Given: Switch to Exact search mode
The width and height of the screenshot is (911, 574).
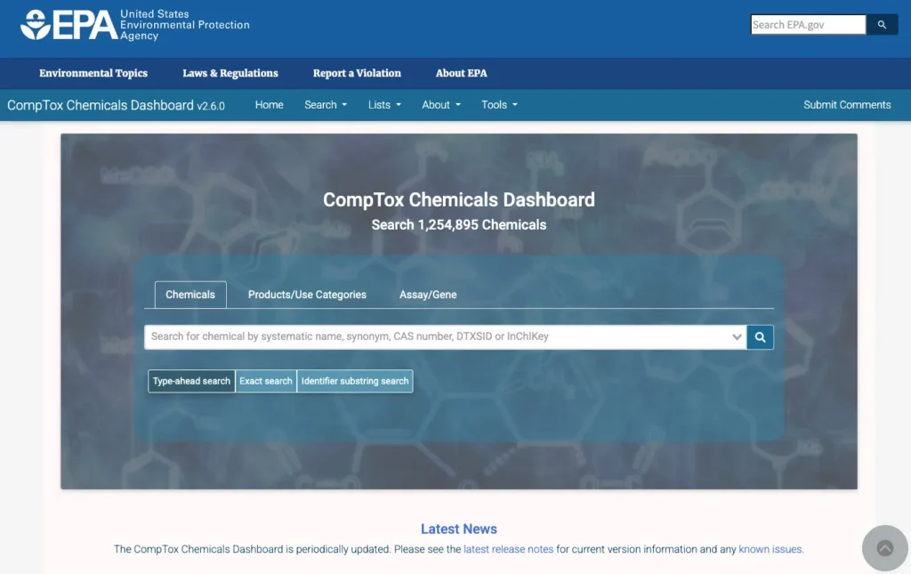Looking at the screenshot, I should click(266, 381).
